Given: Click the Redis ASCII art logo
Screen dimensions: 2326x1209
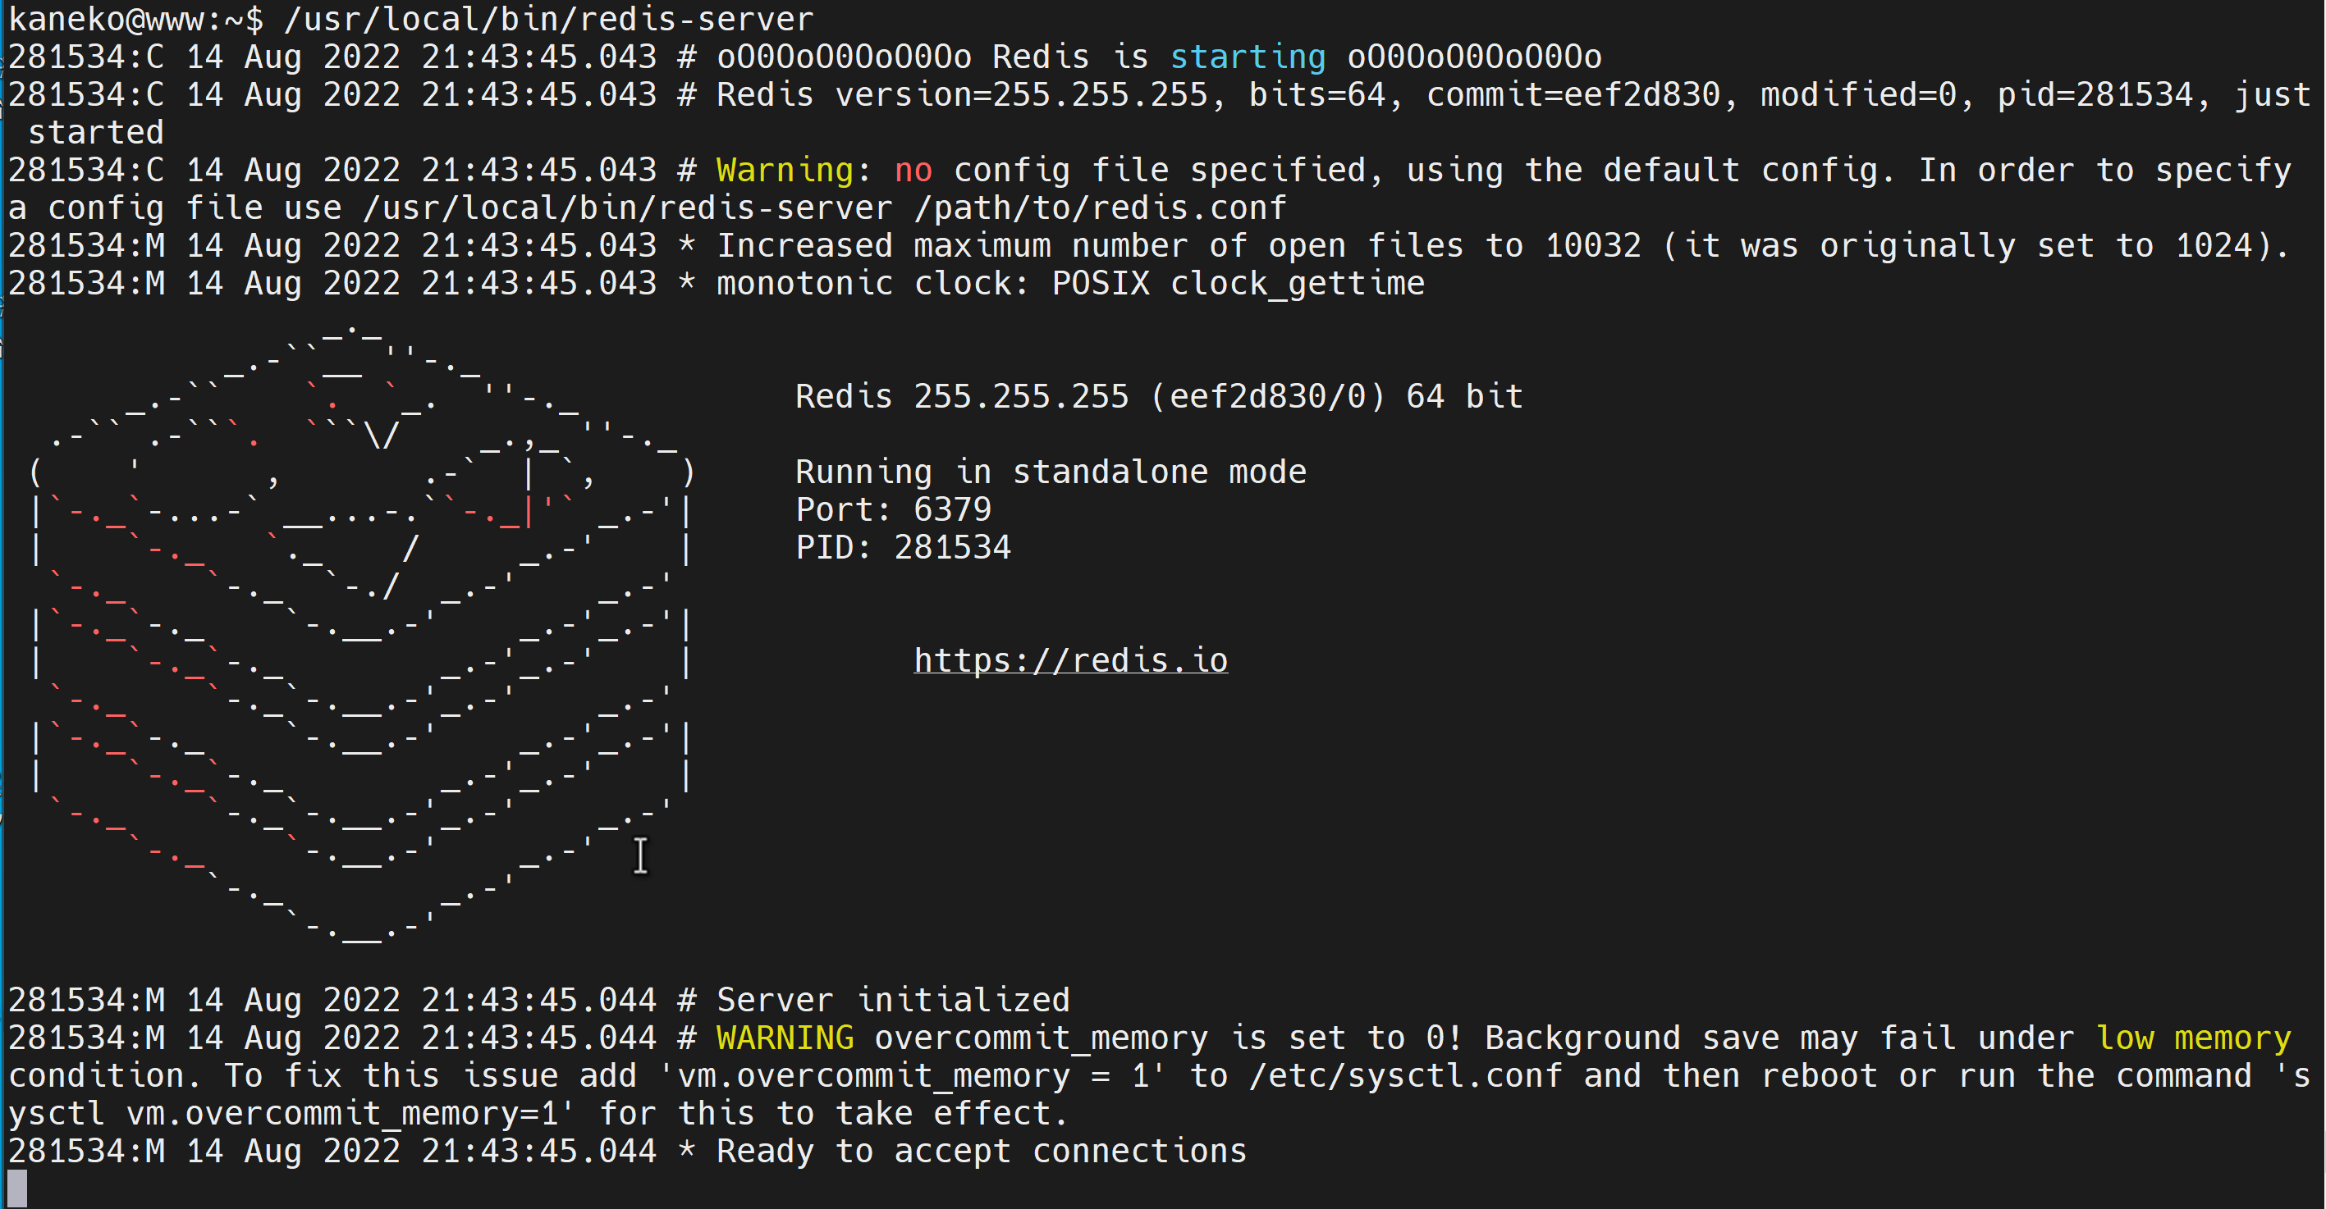Looking at the screenshot, I should pos(361,632).
